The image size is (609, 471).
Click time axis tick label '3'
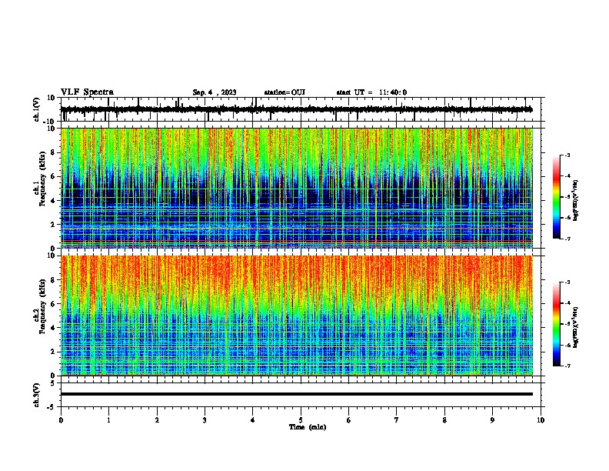(205, 420)
